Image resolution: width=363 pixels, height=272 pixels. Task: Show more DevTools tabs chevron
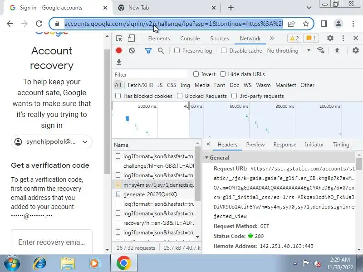(x=272, y=38)
